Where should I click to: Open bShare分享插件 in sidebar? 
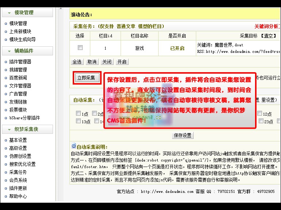click(x=25, y=118)
